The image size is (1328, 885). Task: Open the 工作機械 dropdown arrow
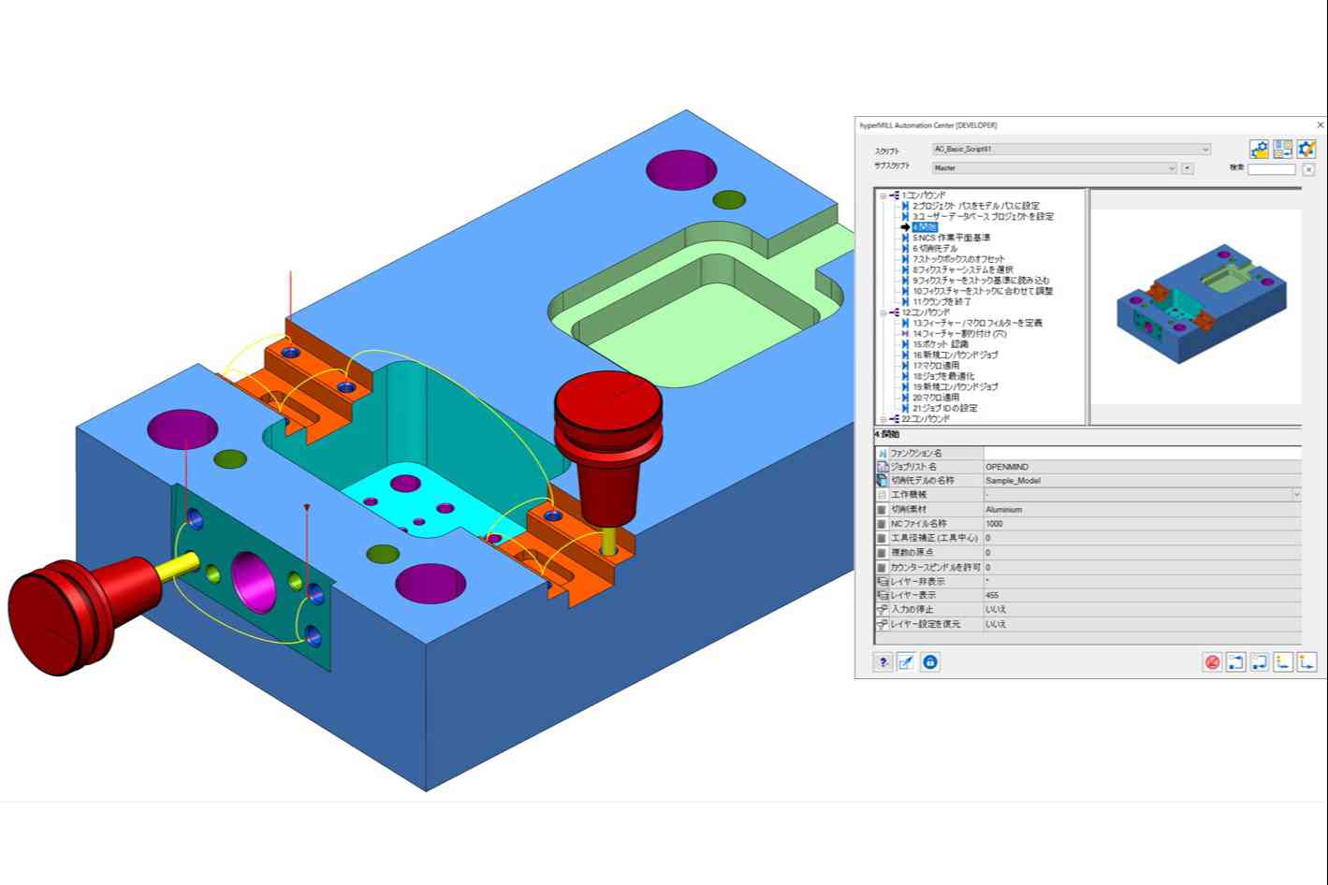pyautogui.click(x=1295, y=495)
